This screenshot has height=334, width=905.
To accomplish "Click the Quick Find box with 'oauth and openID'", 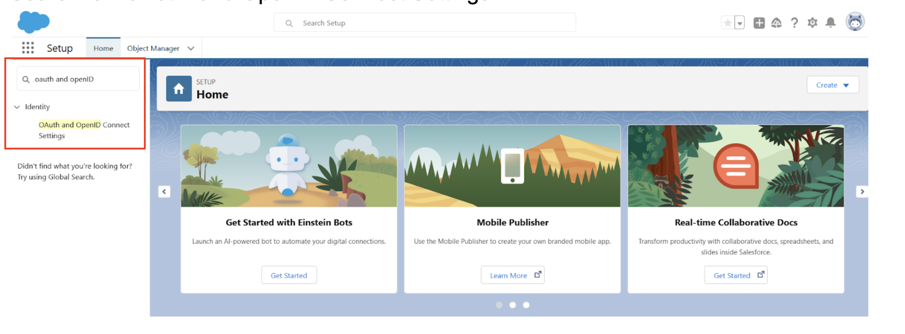I will pyautogui.click(x=78, y=79).
